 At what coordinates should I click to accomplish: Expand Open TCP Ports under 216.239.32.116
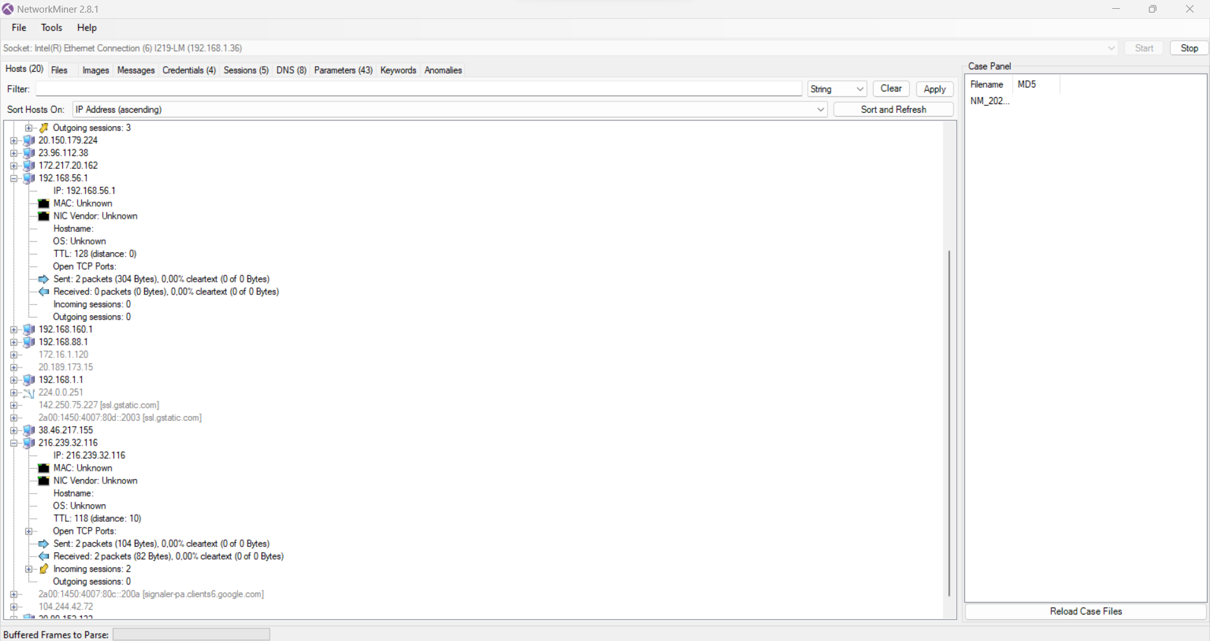click(x=28, y=531)
